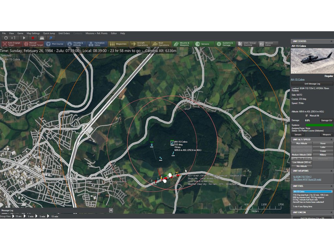Open Mounts & Weapons
334x250 pixels.
[x=183, y=44]
